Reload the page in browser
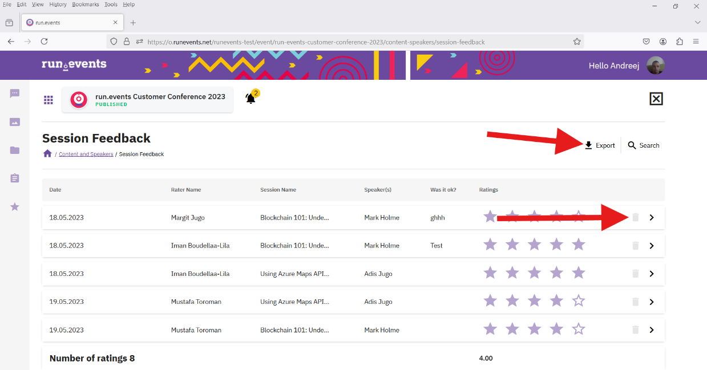Viewport: 707px width, 370px height. pyautogui.click(x=44, y=41)
